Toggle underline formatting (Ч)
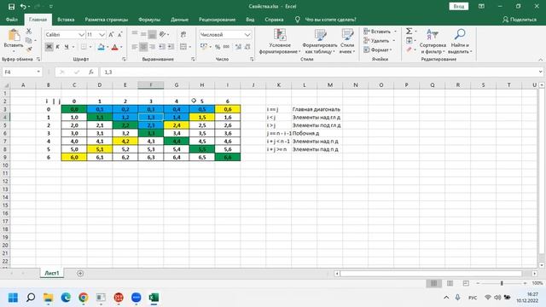 tap(67, 47)
